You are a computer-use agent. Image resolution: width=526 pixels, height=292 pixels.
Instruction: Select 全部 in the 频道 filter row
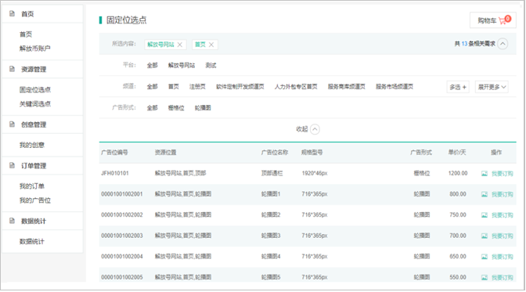coord(153,87)
